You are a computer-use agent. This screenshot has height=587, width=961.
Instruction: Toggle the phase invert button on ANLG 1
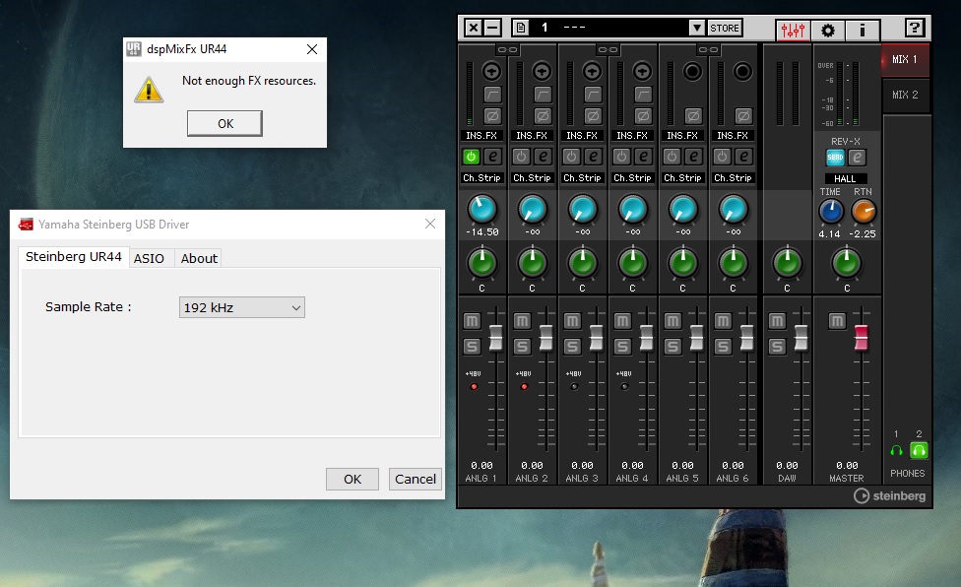click(x=492, y=115)
